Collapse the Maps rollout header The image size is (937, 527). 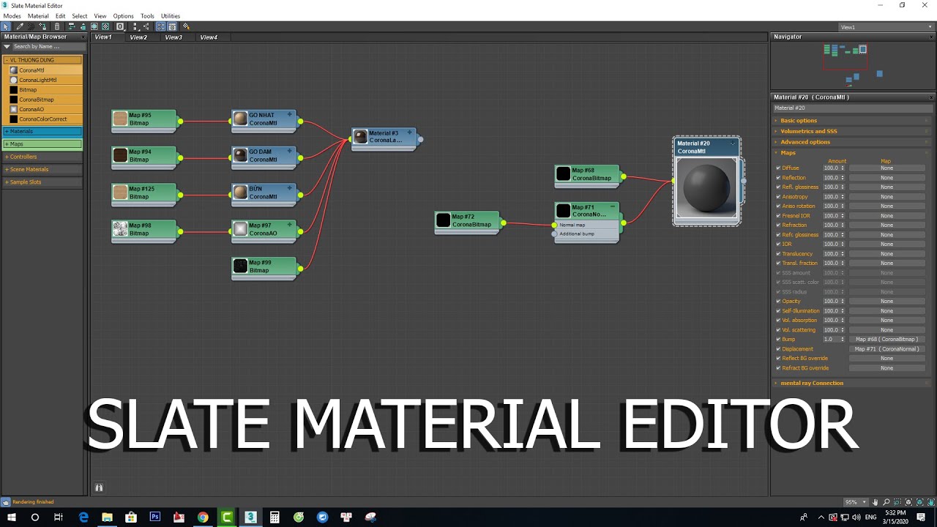(852, 153)
